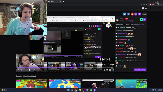
Task: Click the zoom magnifier in address bar
Action: [x=141, y=5]
